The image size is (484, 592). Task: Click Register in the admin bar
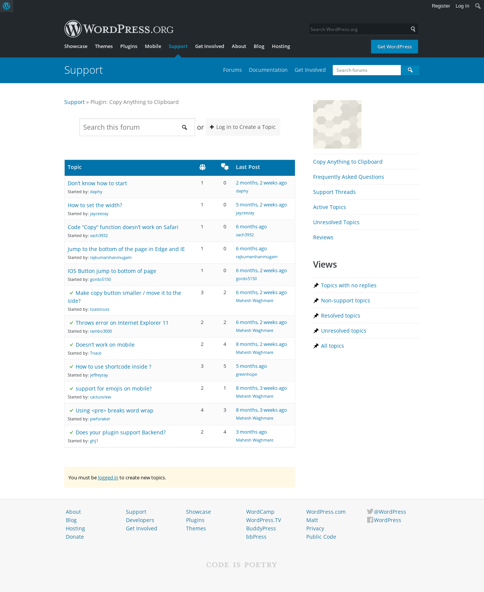(x=441, y=6)
